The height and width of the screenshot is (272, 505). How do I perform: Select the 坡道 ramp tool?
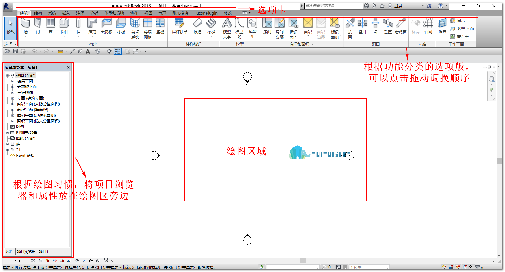click(x=197, y=26)
